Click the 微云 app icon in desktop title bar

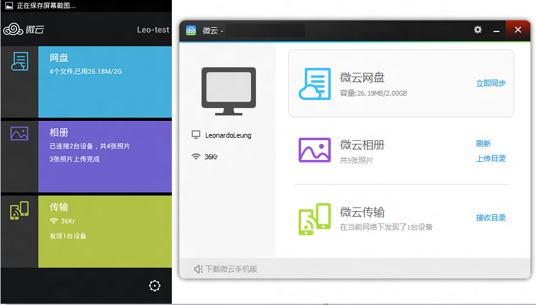pos(191,30)
